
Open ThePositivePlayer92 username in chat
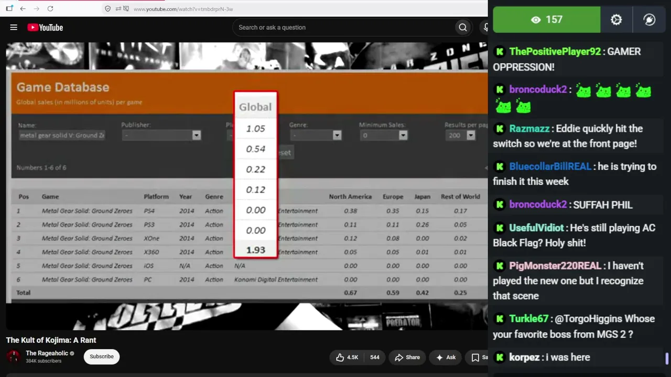coord(555,51)
